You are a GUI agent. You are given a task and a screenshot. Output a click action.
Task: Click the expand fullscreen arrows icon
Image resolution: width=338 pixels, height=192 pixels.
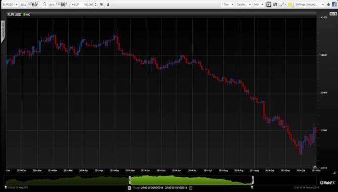pyautogui.click(x=275, y=5)
